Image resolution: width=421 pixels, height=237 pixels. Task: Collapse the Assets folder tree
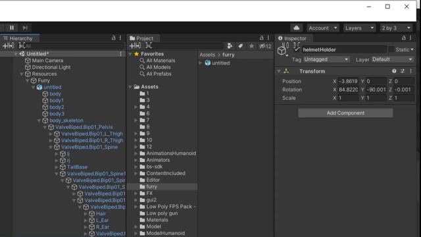pos(130,87)
